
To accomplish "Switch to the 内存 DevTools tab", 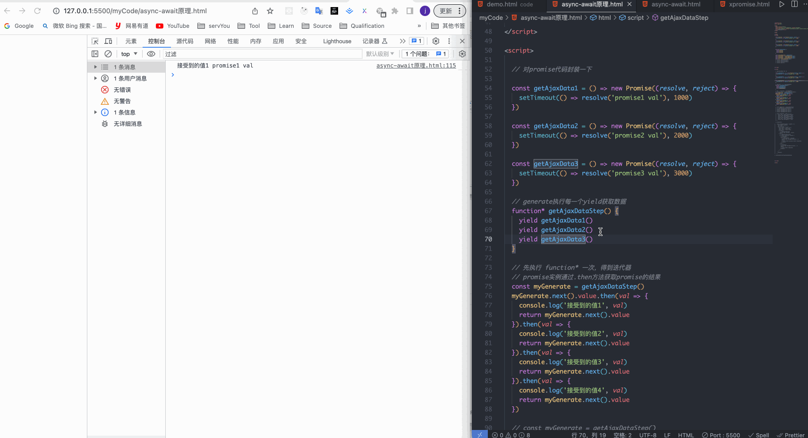I will pyautogui.click(x=255, y=41).
